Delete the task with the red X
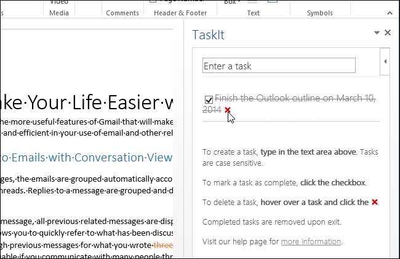Screen dimensions: 400x259 (228, 110)
